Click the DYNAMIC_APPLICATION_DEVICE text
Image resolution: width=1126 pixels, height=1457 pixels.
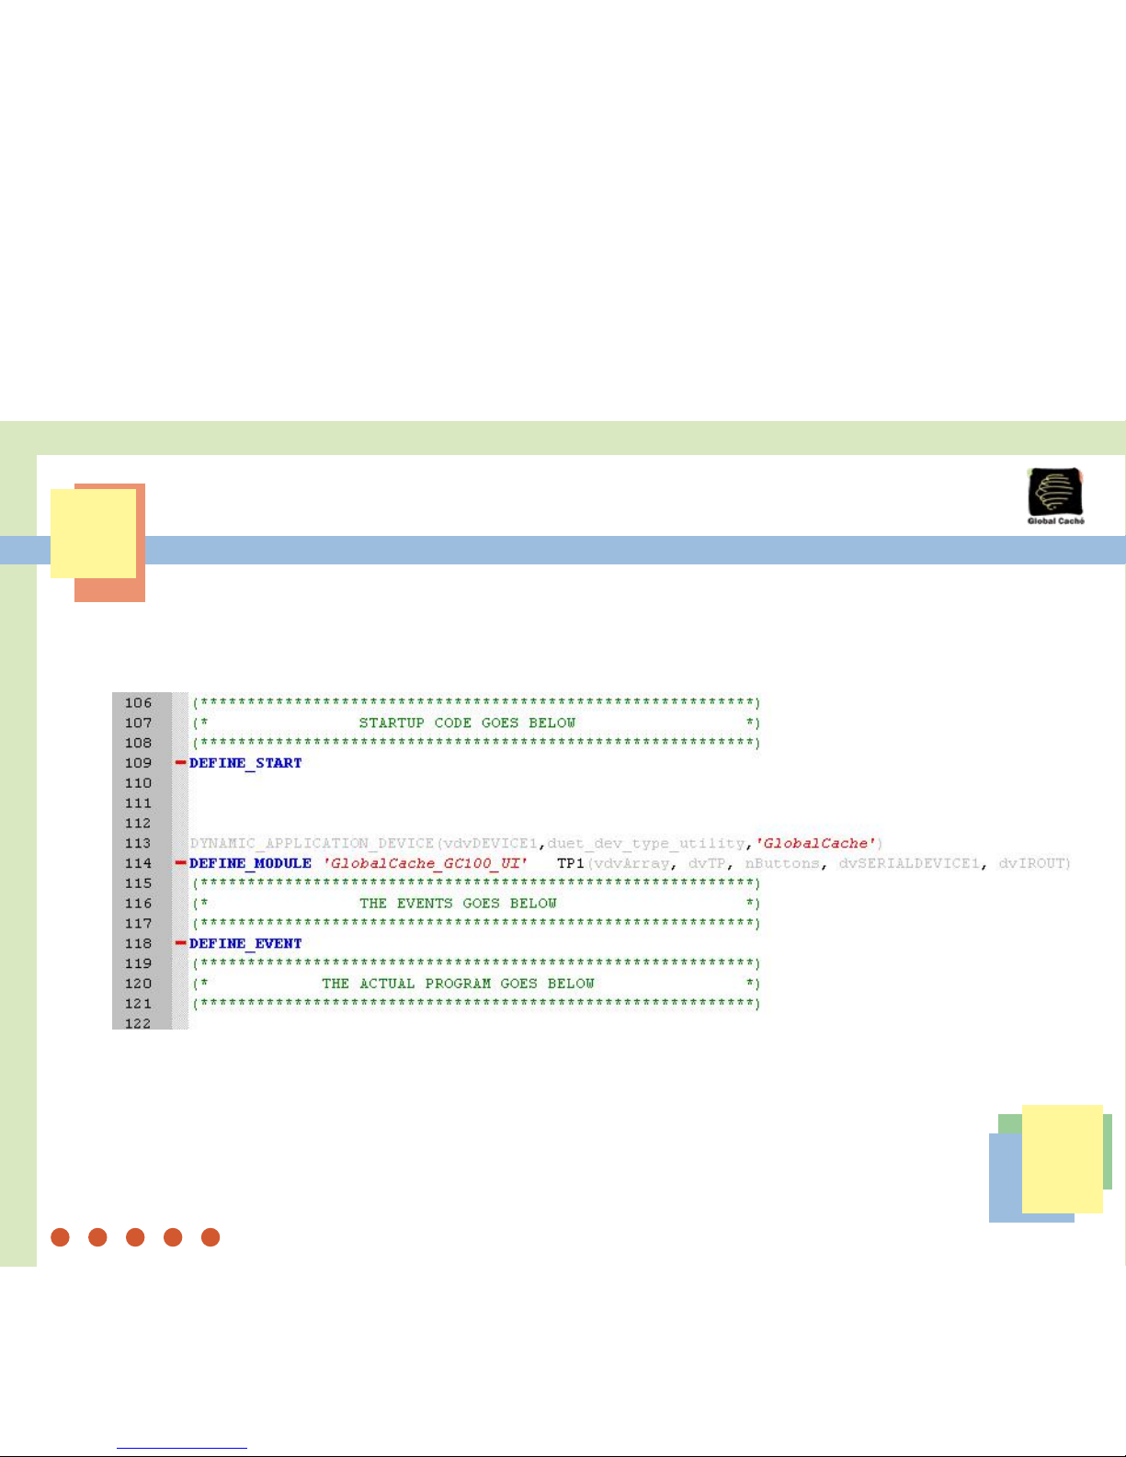[312, 843]
